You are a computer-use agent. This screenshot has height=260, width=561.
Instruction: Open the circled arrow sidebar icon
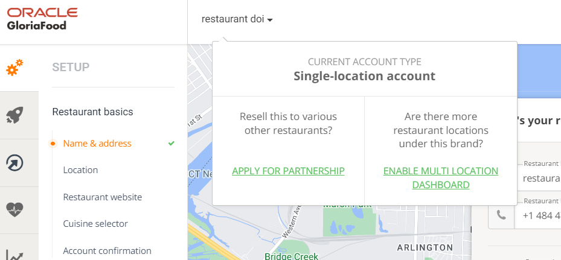(14, 163)
